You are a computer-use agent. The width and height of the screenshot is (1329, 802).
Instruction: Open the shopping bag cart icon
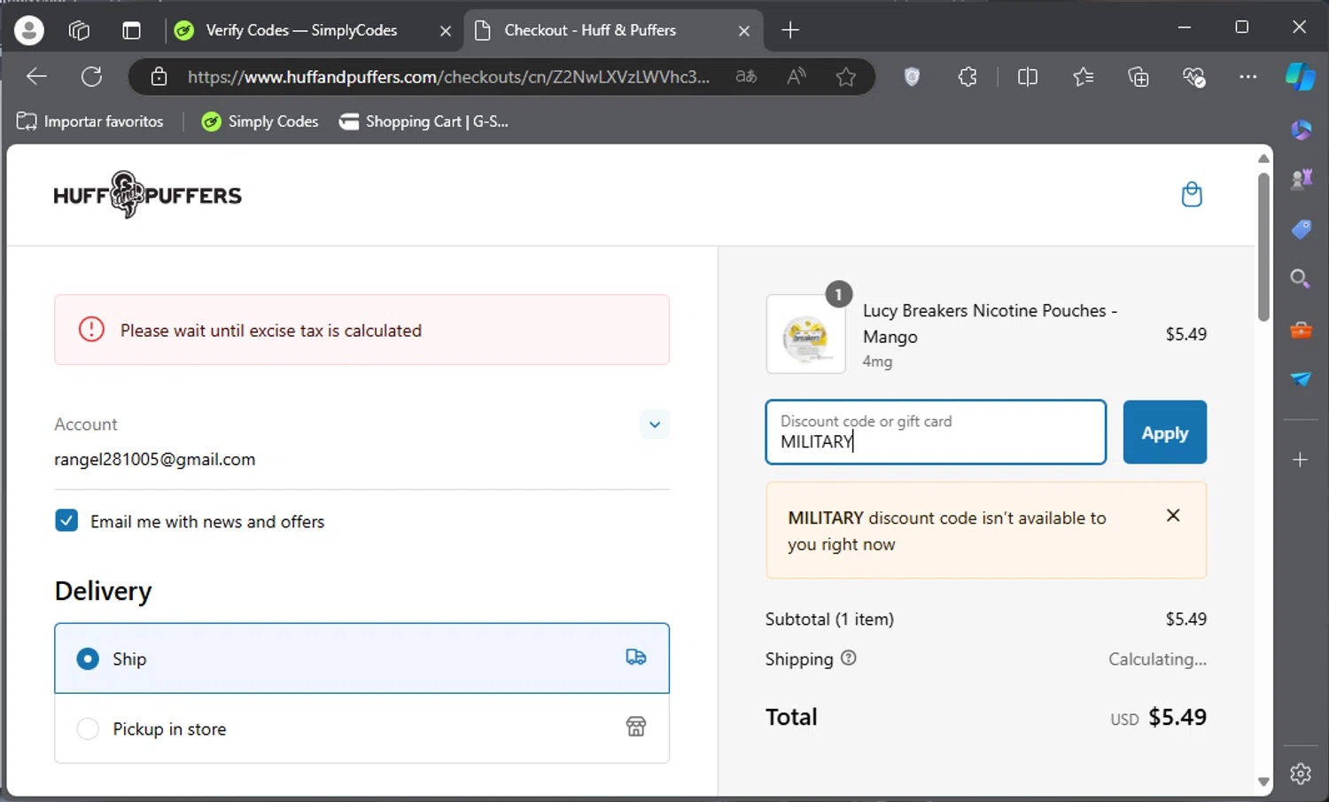(1192, 194)
